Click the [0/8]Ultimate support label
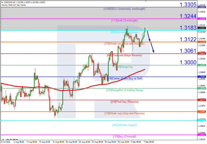 (x=124, y=125)
